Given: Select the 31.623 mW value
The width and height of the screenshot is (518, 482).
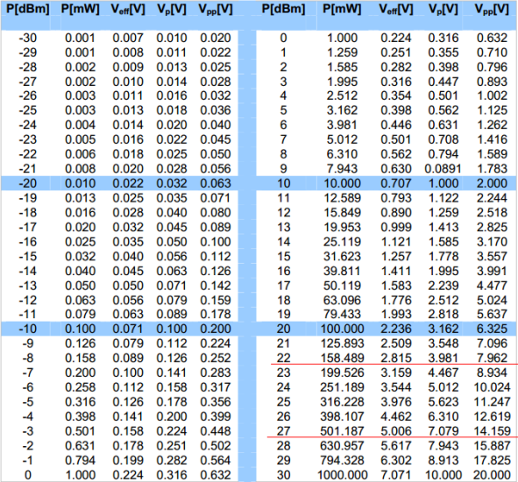Looking at the screenshot, I should (342, 257).
